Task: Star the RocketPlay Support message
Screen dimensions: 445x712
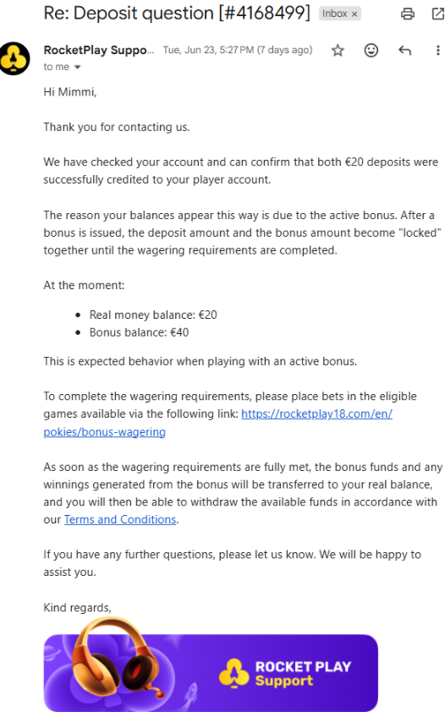Action: [x=338, y=50]
